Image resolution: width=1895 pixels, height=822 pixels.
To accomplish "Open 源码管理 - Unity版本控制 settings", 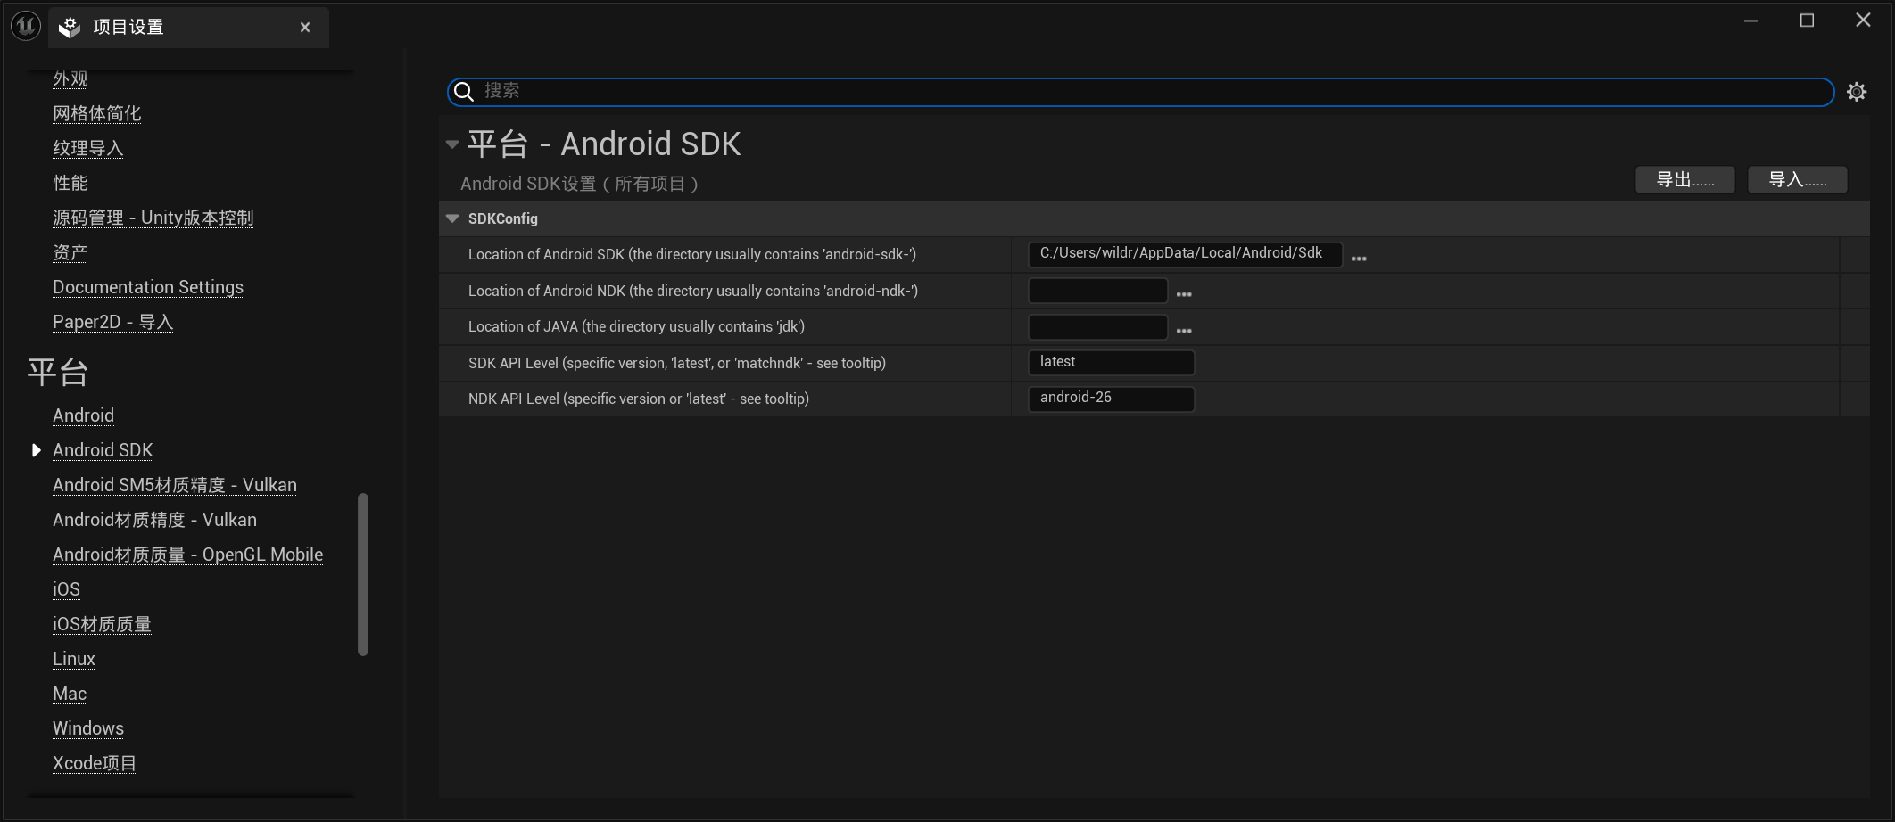I will click(153, 218).
